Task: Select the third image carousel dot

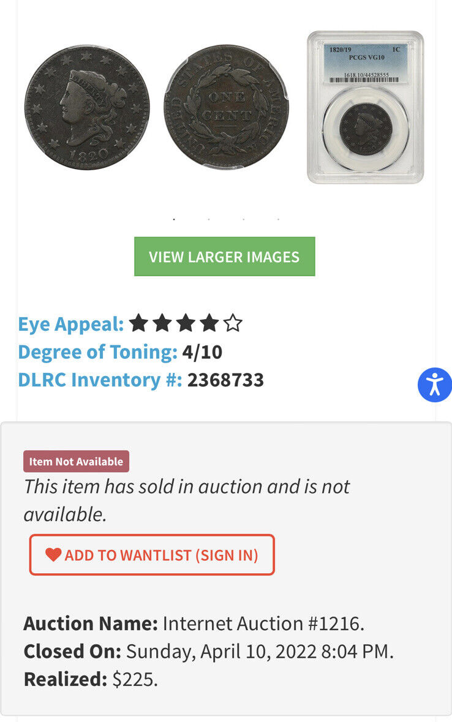Action: pyautogui.click(x=243, y=219)
